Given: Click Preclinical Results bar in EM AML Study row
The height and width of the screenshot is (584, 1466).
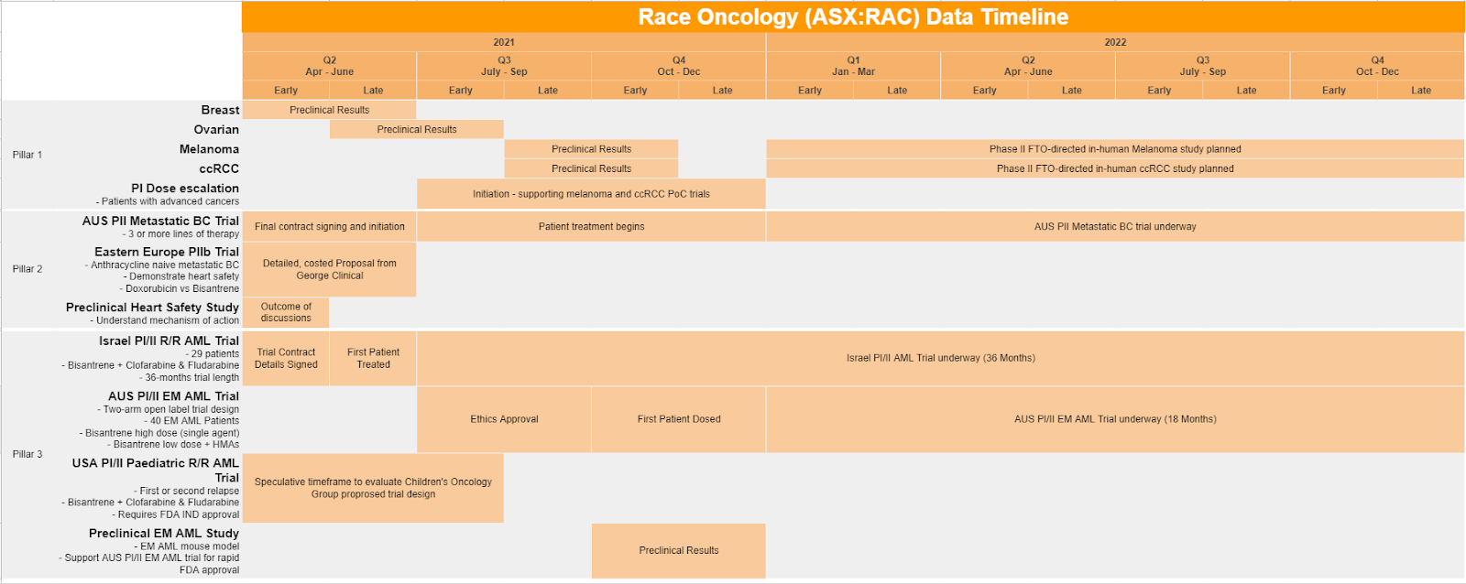Looking at the screenshot, I should (679, 550).
